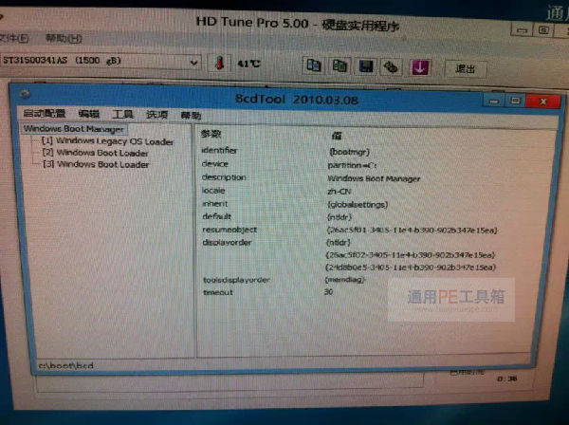Click the 退出 exit button in HD Tune

coord(466,69)
